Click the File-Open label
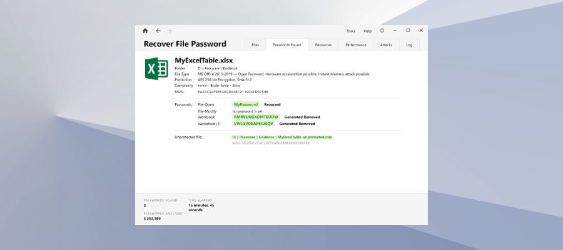Image resolution: width=563 pixels, height=250 pixels. coord(206,105)
